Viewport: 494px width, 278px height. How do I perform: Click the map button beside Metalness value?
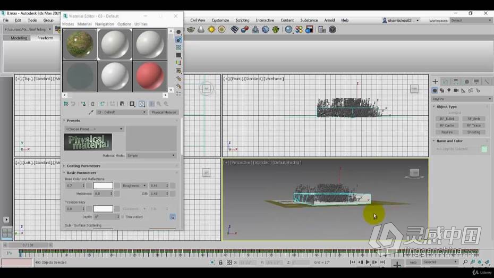(x=117, y=193)
